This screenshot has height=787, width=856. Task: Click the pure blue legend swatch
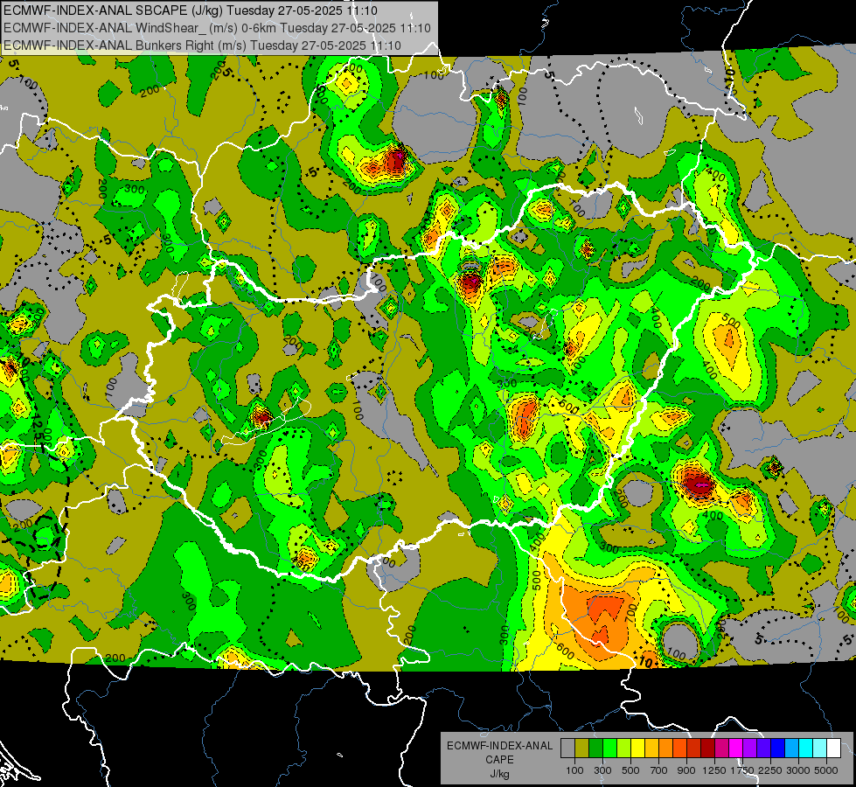click(778, 749)
